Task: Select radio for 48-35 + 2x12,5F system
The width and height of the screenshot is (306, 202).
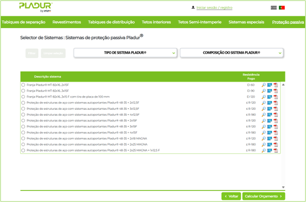Action: coord(23,103)
